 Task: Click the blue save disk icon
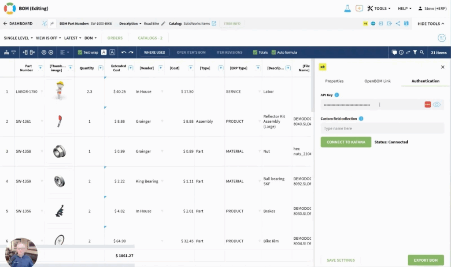[x=406, y=23]
